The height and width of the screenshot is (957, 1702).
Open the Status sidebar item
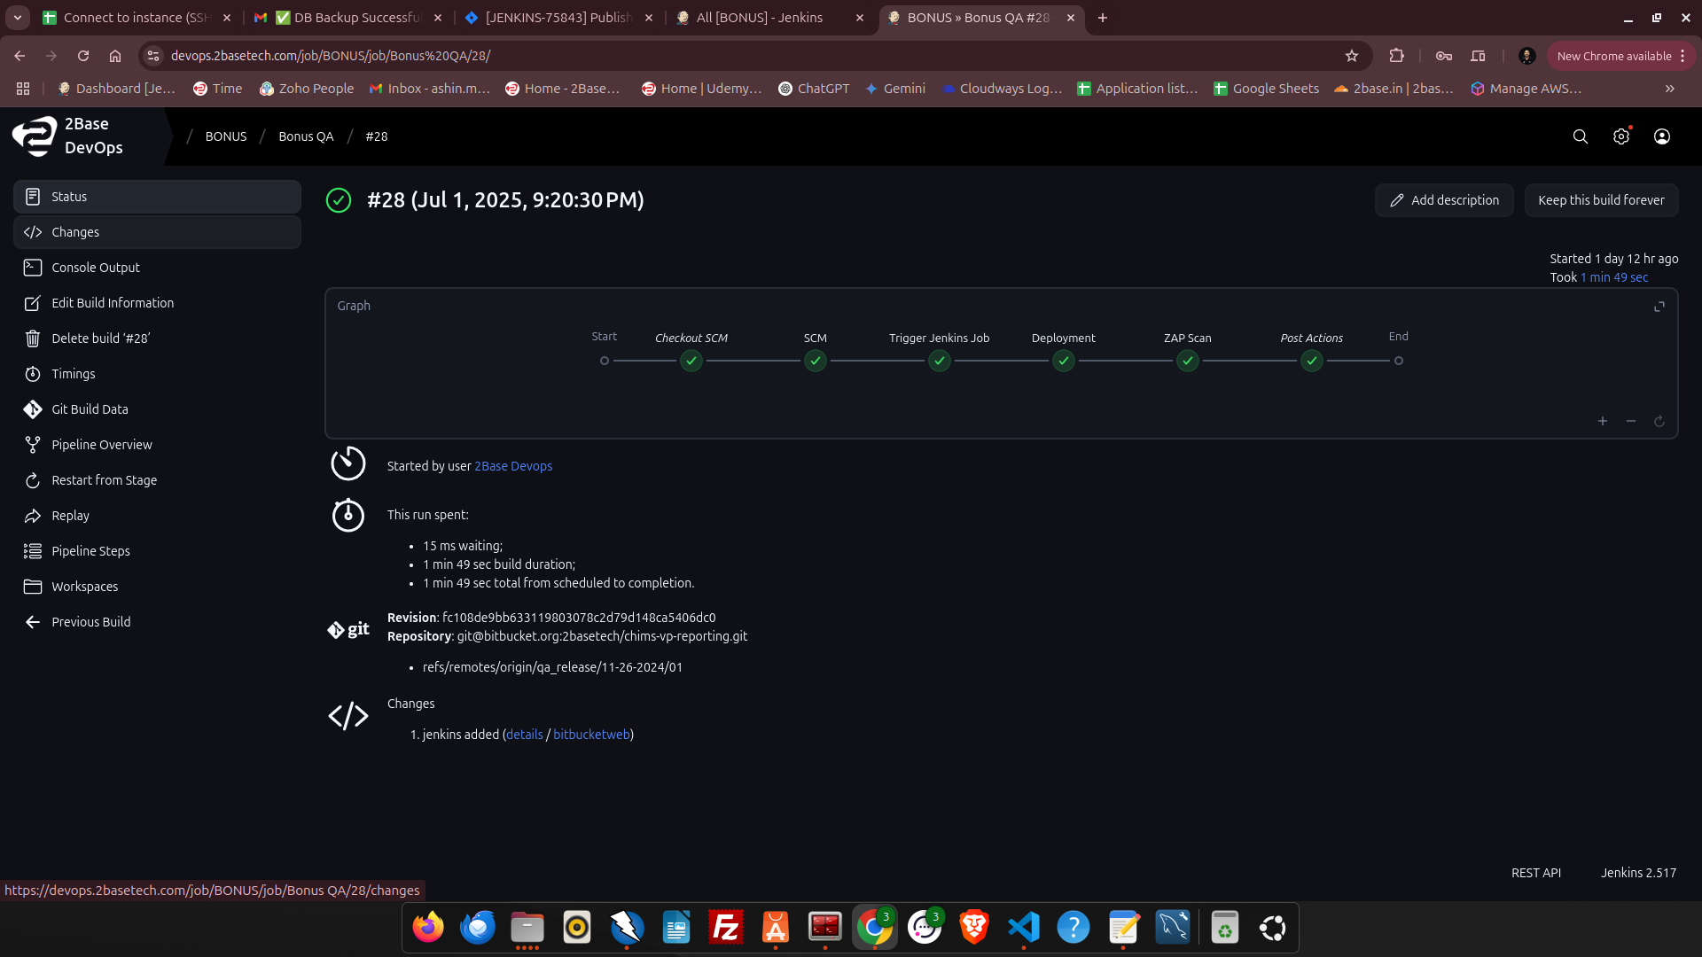point(157,197)
